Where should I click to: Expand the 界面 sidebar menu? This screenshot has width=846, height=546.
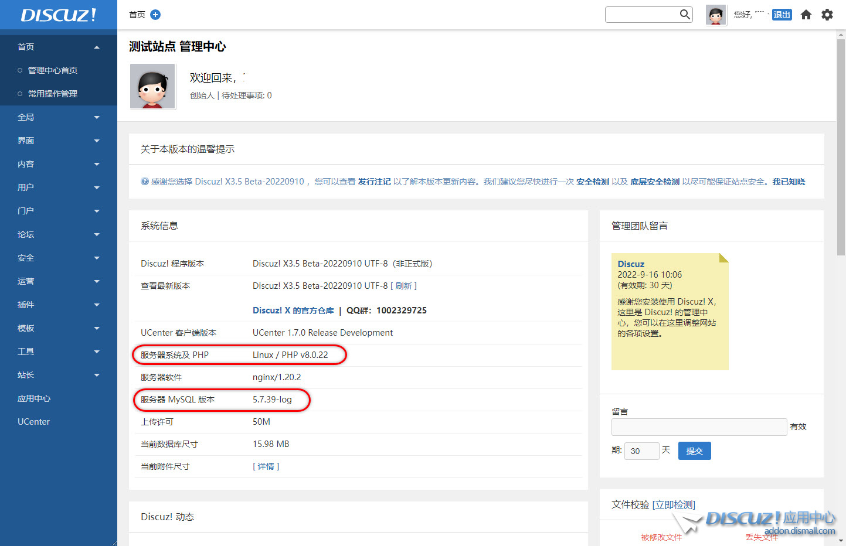coord(59,141)
